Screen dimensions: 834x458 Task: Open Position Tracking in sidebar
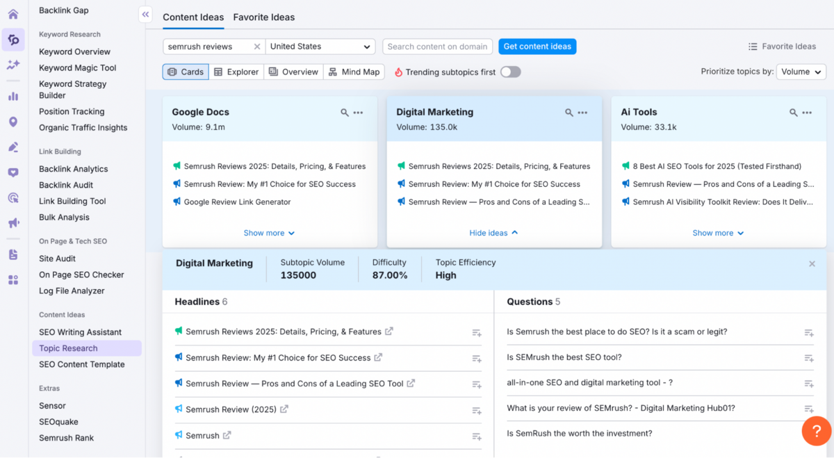72,111
